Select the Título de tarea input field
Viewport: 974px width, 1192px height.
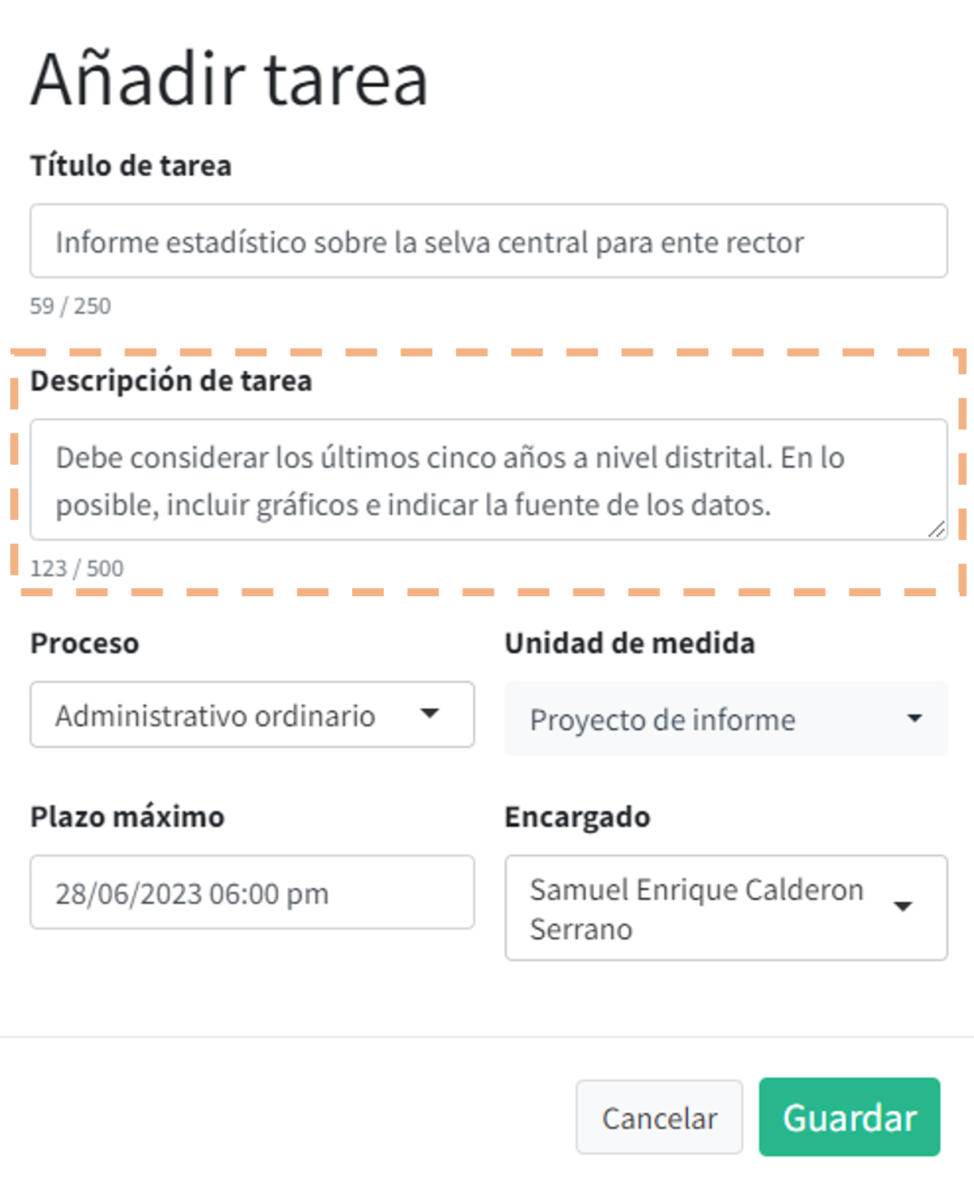point(488,241)
